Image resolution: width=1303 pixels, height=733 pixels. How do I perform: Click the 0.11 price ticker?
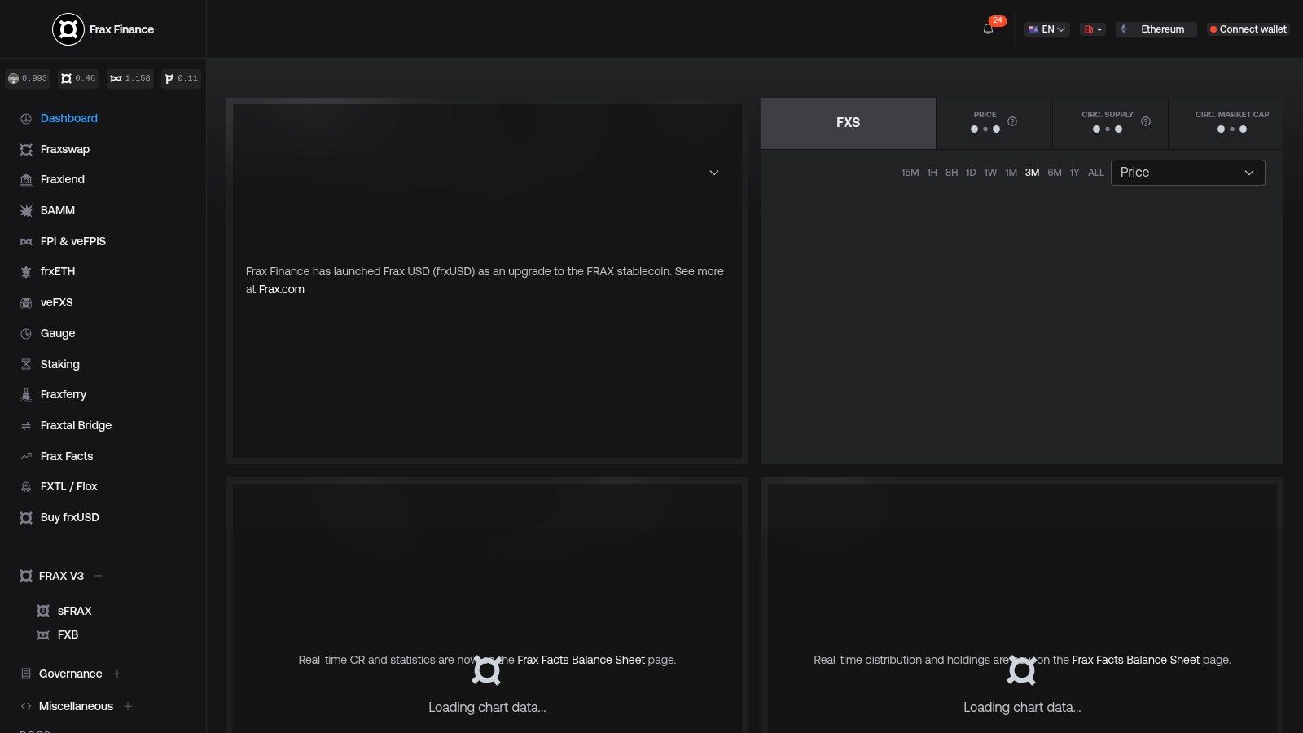[x=181, y=78]
